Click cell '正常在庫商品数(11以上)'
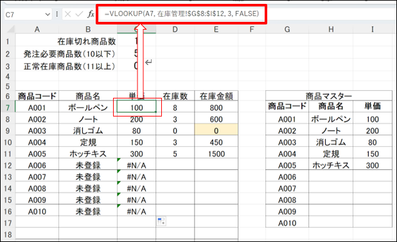 [69, 66]
